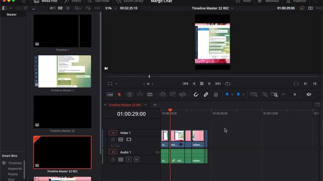The image size is (323, 181).
Task: Click the match frame icon
Action: 296,83
